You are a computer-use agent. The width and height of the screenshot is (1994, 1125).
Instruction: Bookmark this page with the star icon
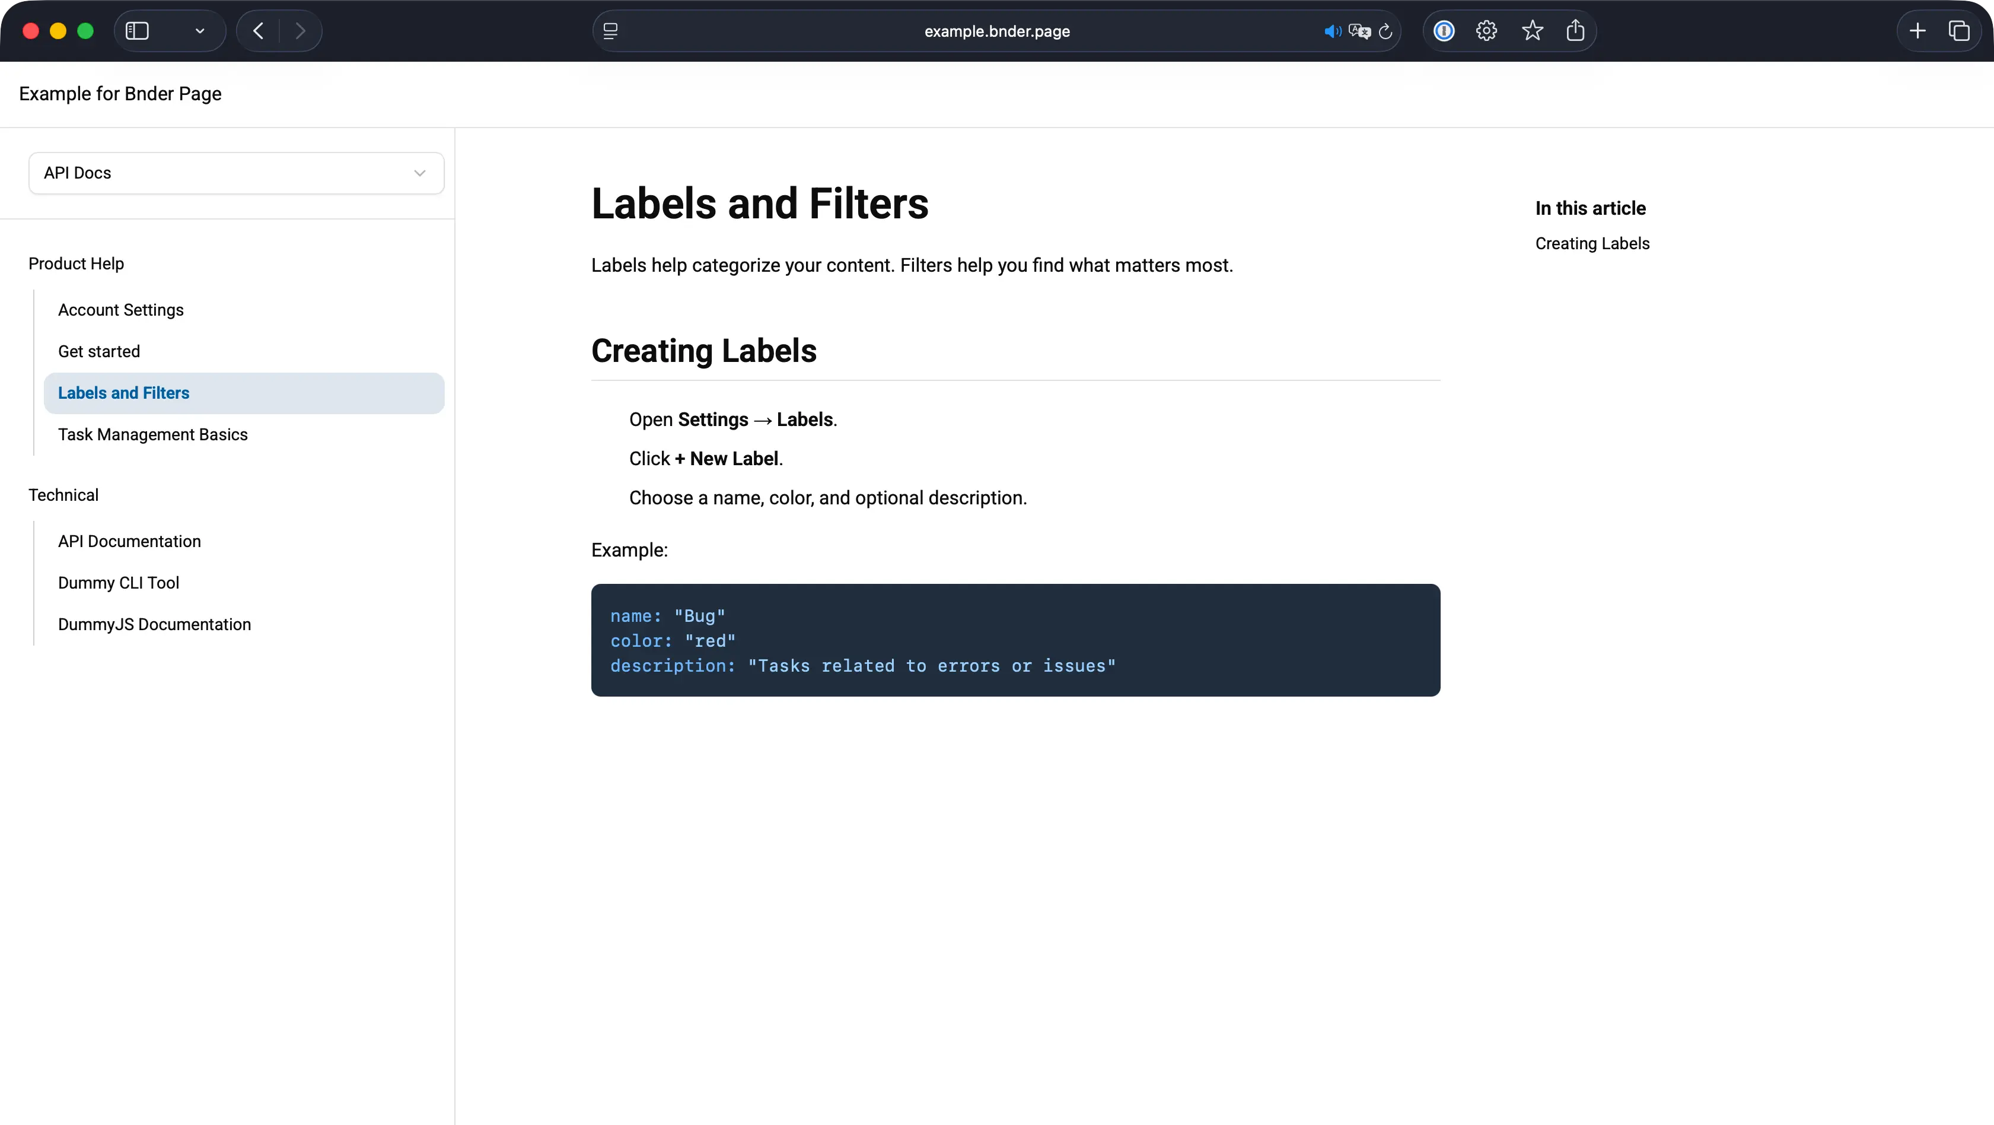1533,31
